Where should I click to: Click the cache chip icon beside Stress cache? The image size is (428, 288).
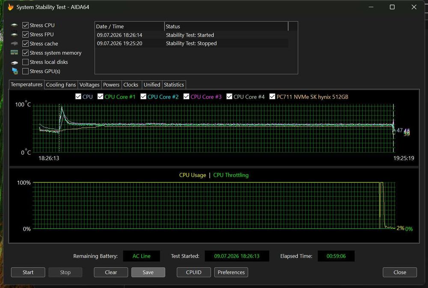[x=14, y=44]
